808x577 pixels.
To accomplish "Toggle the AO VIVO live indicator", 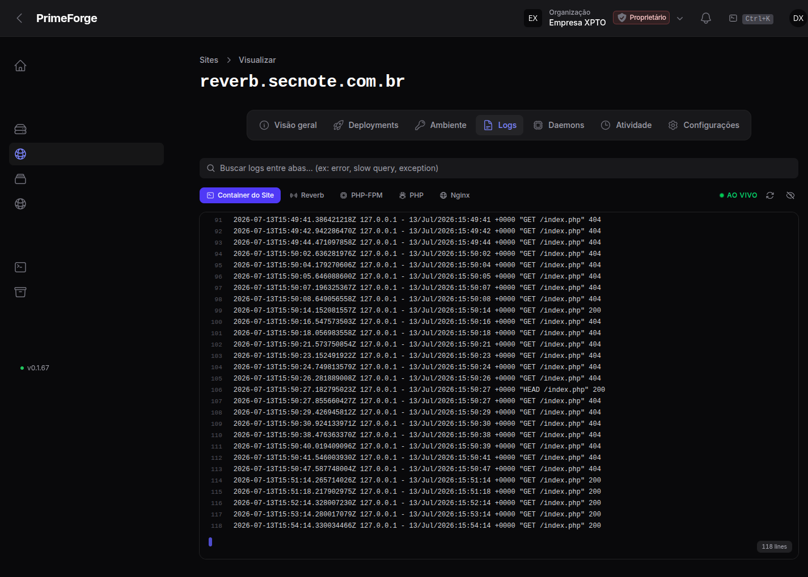I will click(x=738, y=195).
